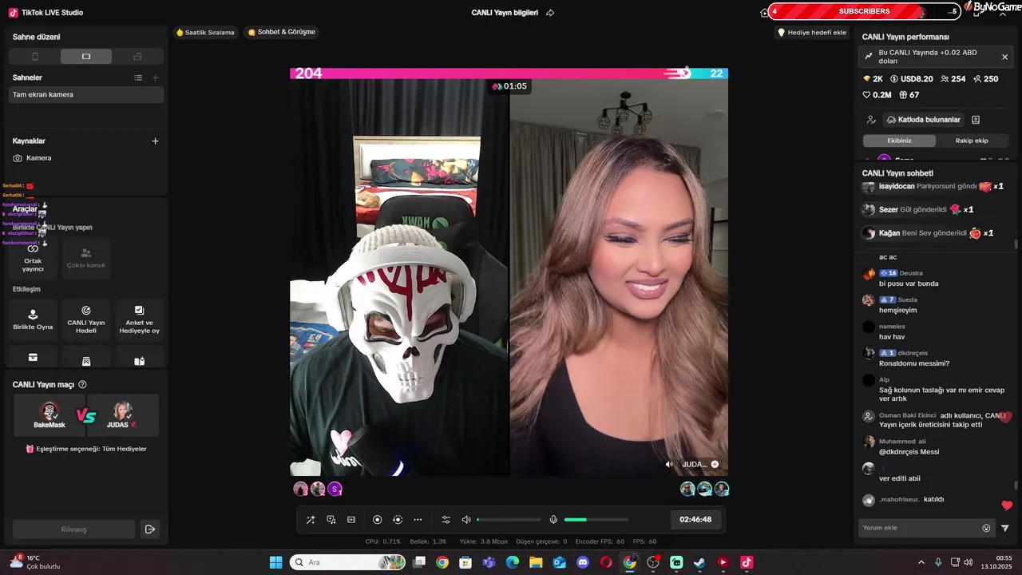The image size is (1022, 575).
Task: Click username Isayidocan in chat
Action: pyautogui.click(x=897, y=186)
